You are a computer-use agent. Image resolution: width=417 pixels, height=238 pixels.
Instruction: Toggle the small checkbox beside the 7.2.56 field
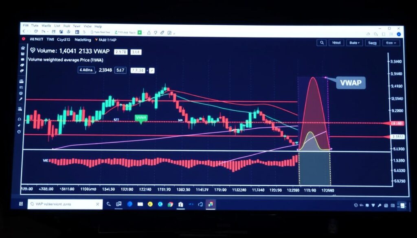click(152, 70)
